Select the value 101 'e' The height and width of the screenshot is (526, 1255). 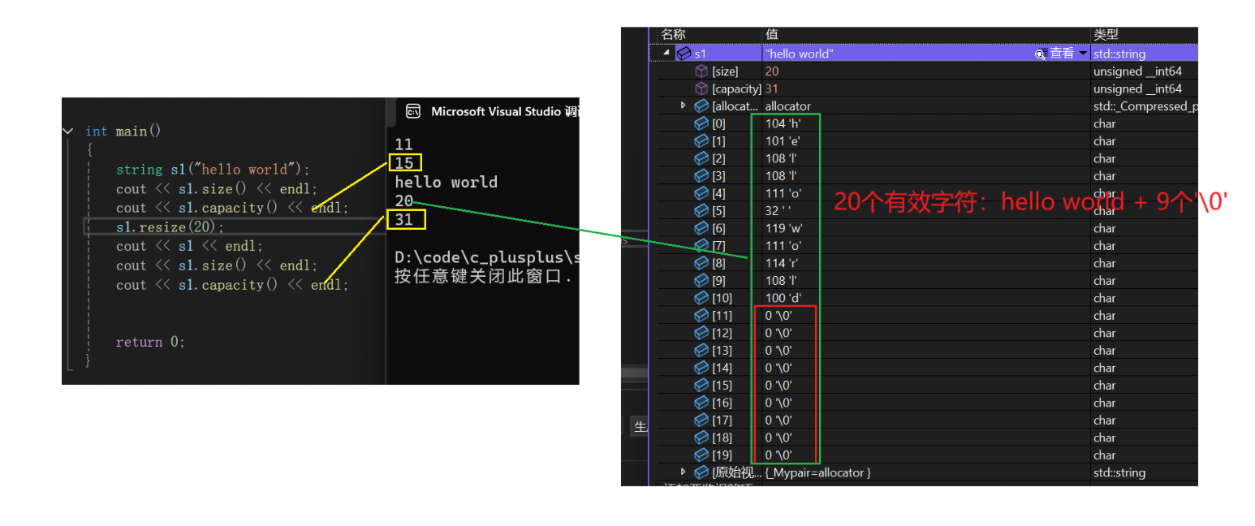click(782, 141)
